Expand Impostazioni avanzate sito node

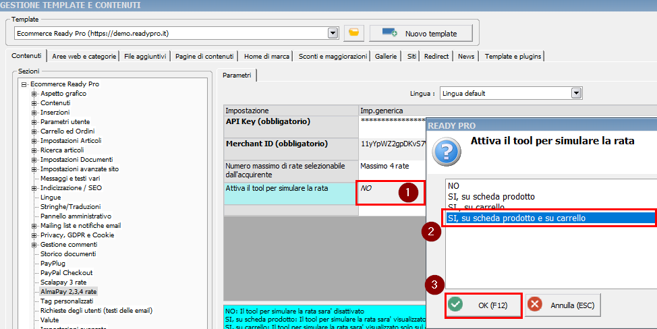[x=34, y=169]
